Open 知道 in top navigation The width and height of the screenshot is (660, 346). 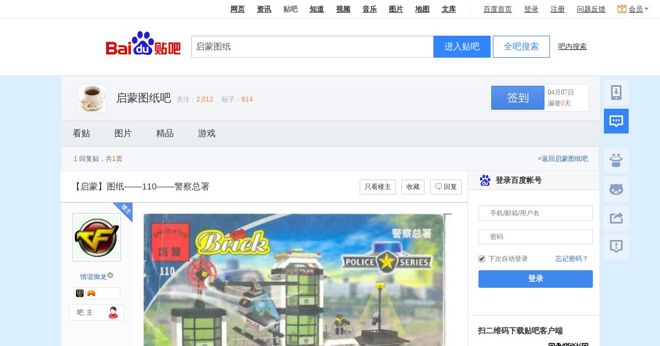tap(317, 9)
